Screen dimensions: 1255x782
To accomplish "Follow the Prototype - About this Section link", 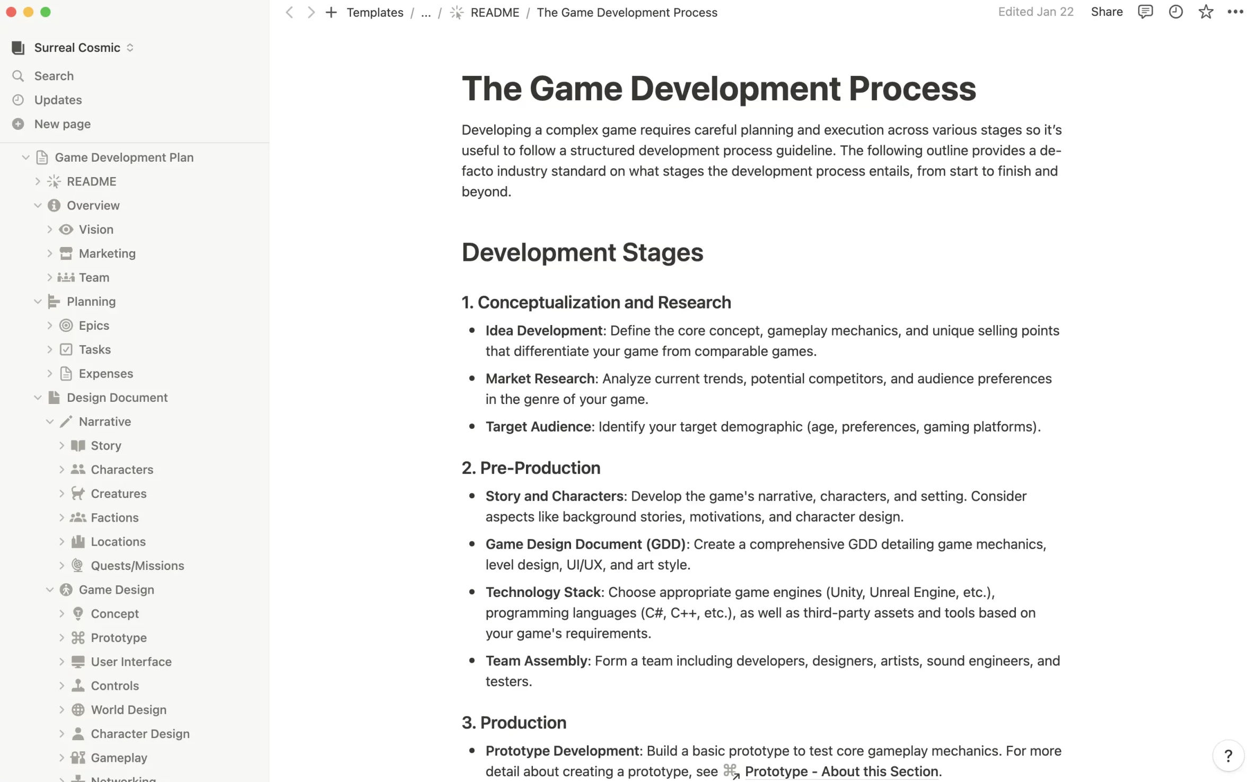I will coord(841,771).
